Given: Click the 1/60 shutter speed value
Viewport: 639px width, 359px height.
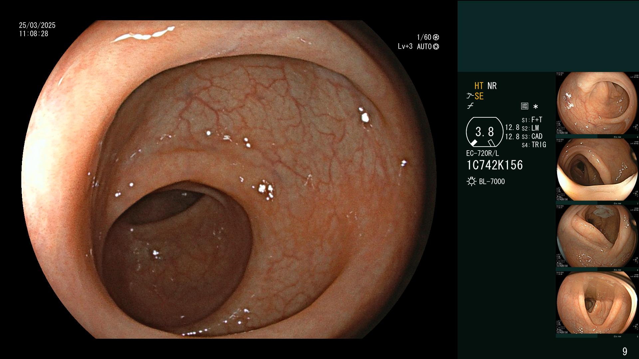Looking at the screenshot, I should click(x=424, y=37).
